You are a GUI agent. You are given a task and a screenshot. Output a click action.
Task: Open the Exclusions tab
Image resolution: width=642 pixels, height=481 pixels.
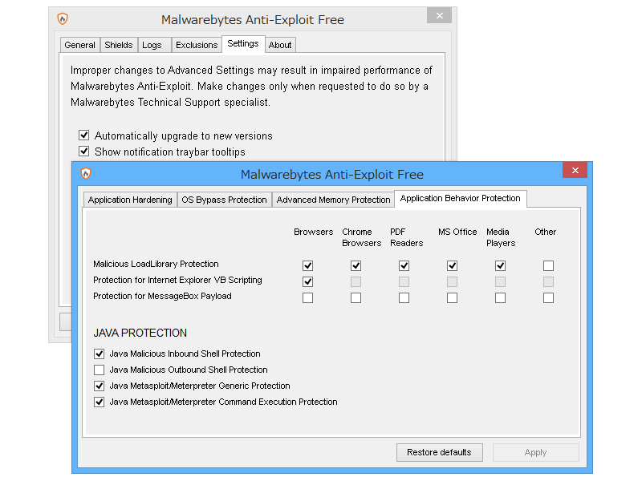coord(197,45)
